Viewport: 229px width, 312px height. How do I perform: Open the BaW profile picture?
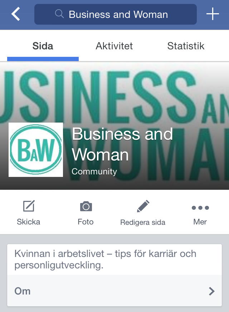[36, 150]
